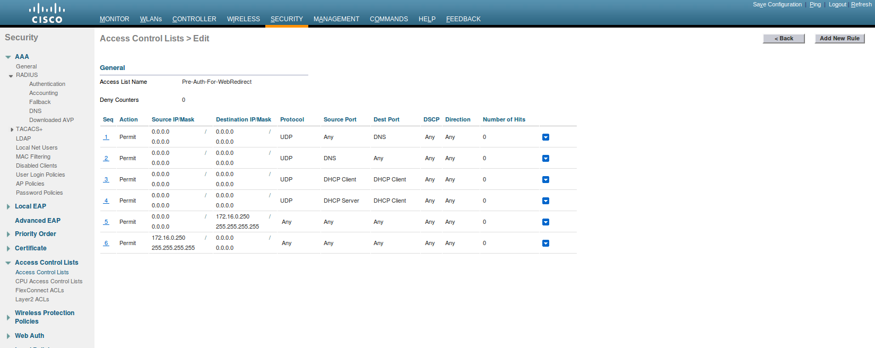
Task: Click the Save Configuration link
Action: click(x=777, y=4)
